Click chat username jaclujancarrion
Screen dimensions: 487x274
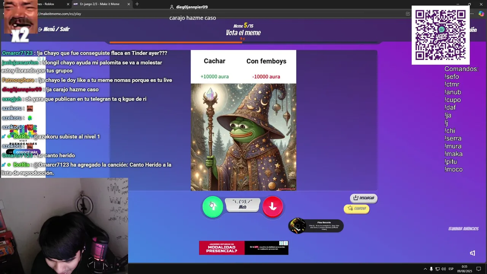tap(20, 63)
